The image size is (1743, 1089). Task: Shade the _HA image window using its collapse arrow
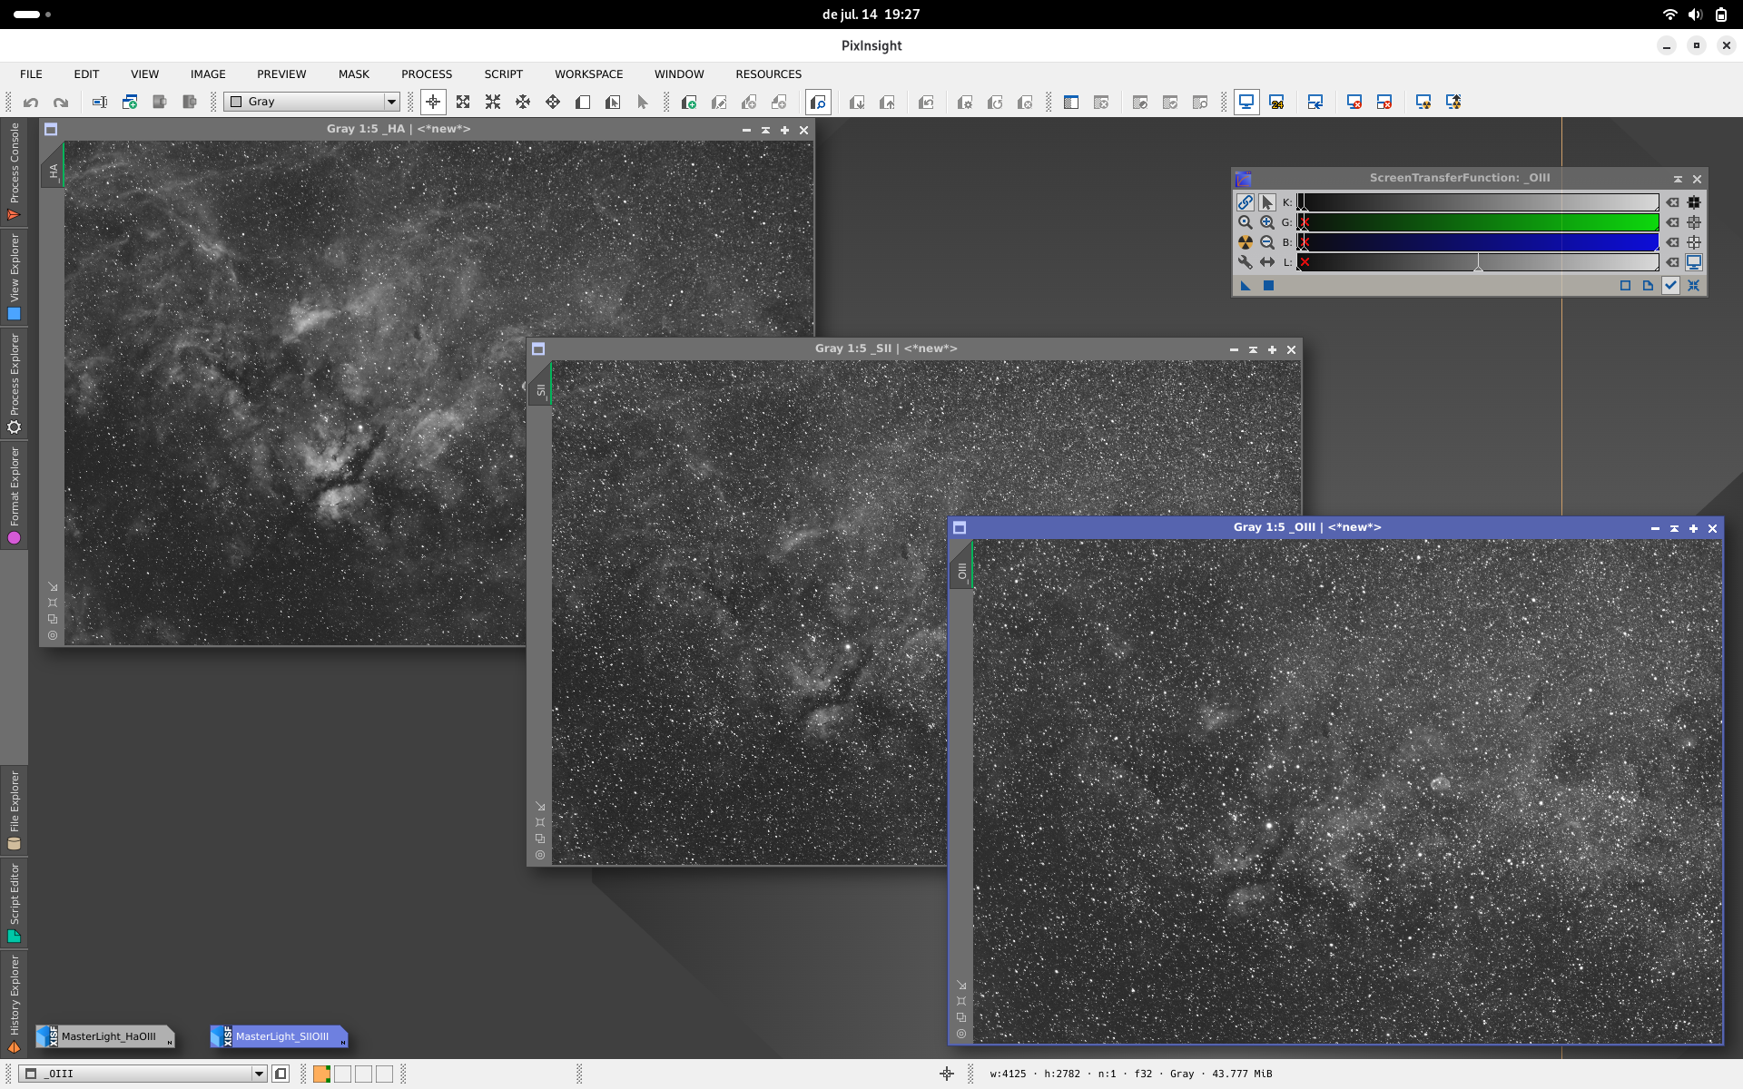point(765,130)
